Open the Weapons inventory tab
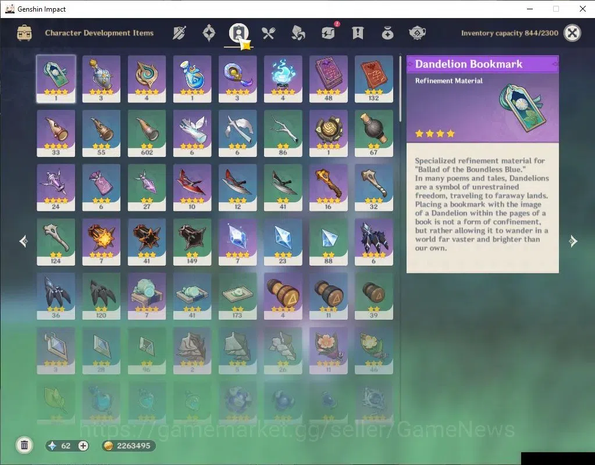Image resolution: width=595 pixels, height=465 pixels. (179, 33)
